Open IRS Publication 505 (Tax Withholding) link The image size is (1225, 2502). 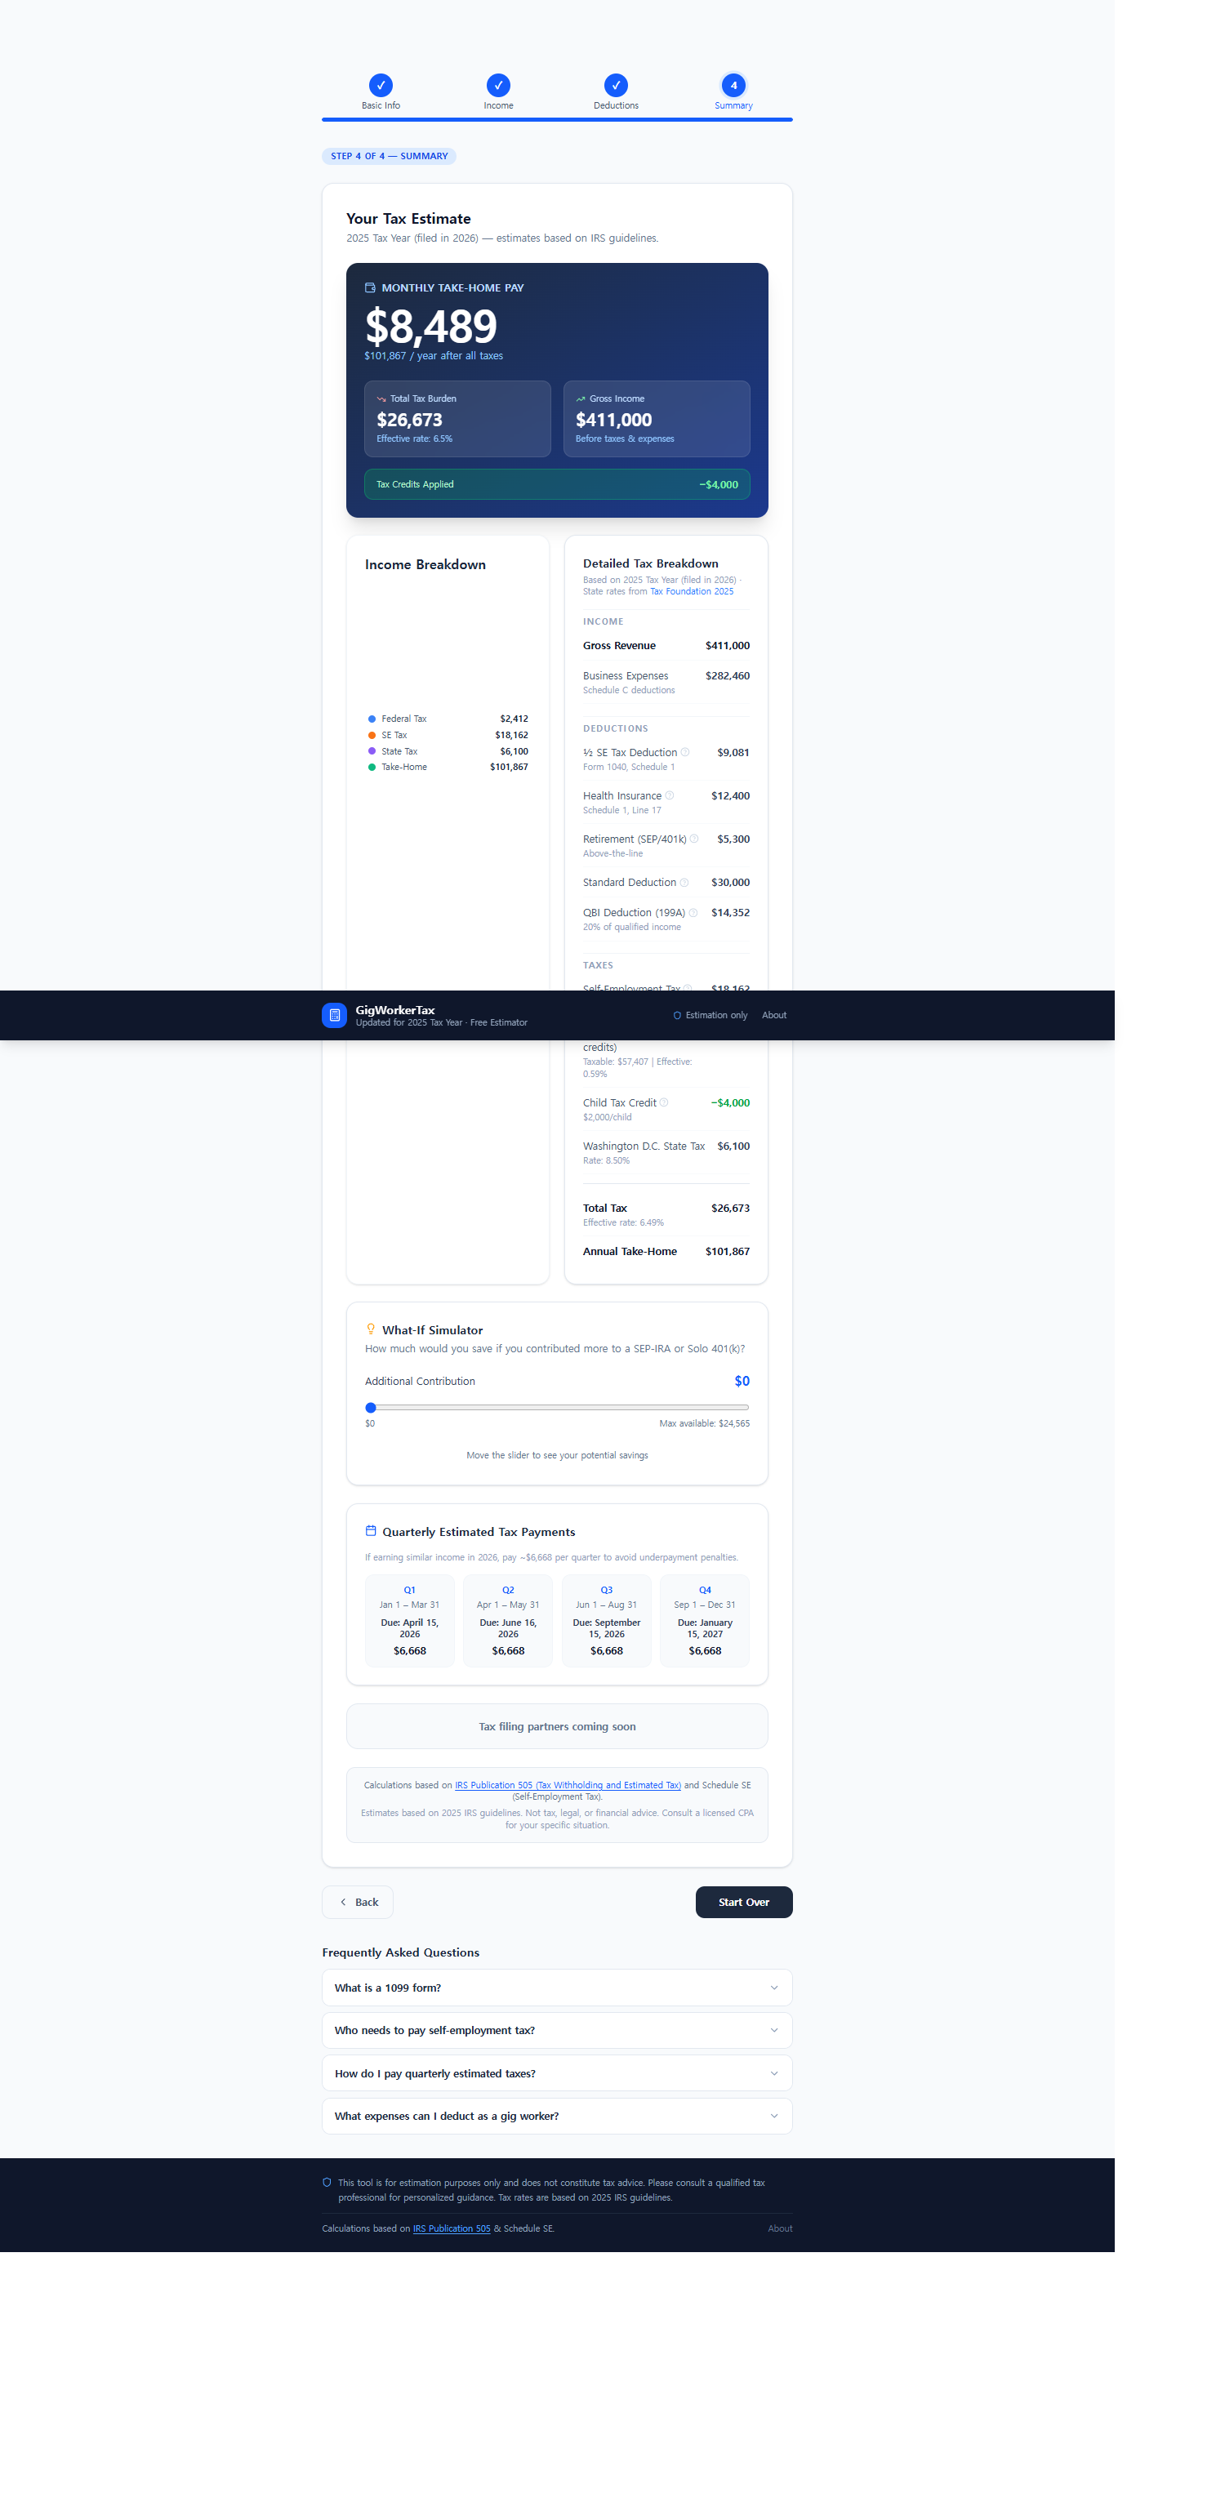568,1785
